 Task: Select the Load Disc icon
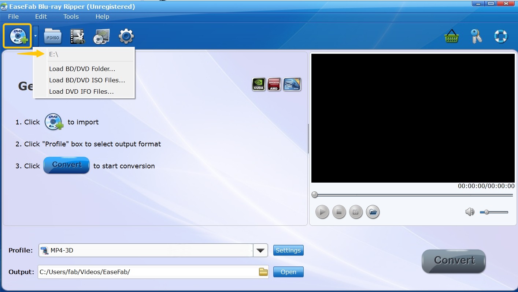pos(17,35)
